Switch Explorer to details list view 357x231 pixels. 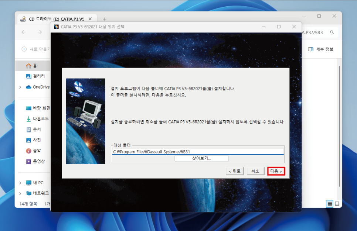pos(330,204)
